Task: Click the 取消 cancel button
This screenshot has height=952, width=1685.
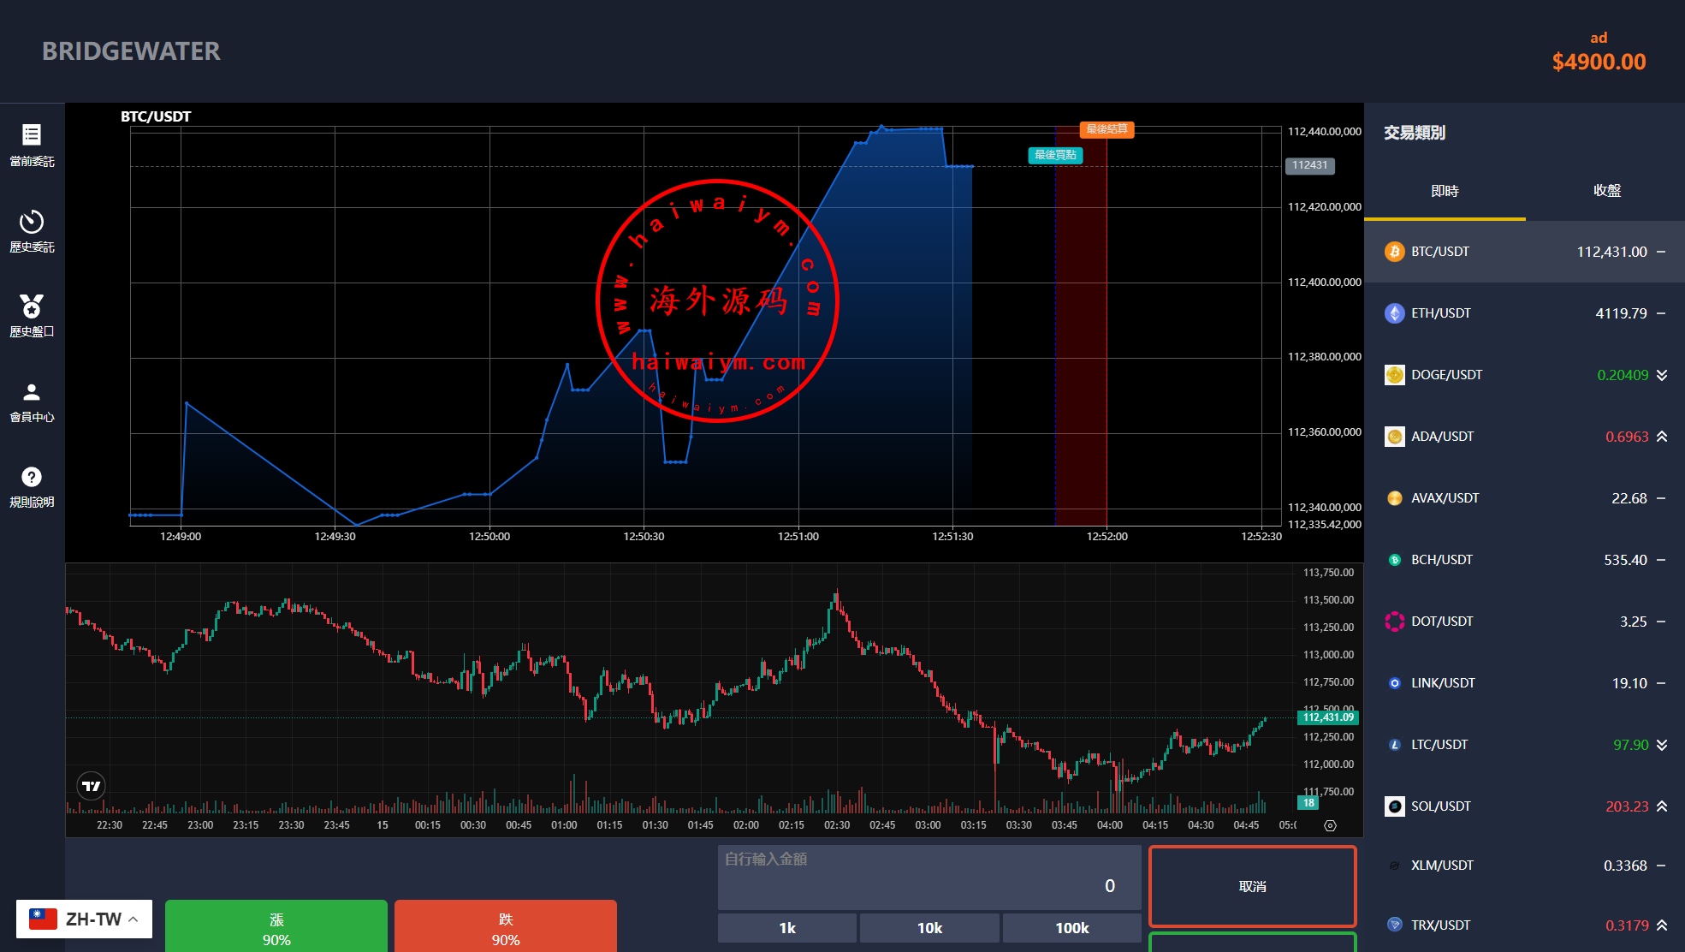Action: pyautogui.click(x=1252, y=886)
